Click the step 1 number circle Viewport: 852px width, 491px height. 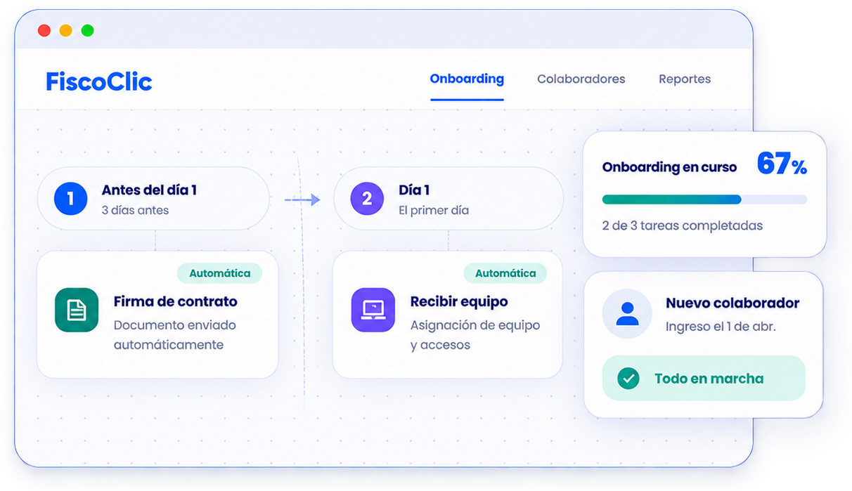click(70, 199)
